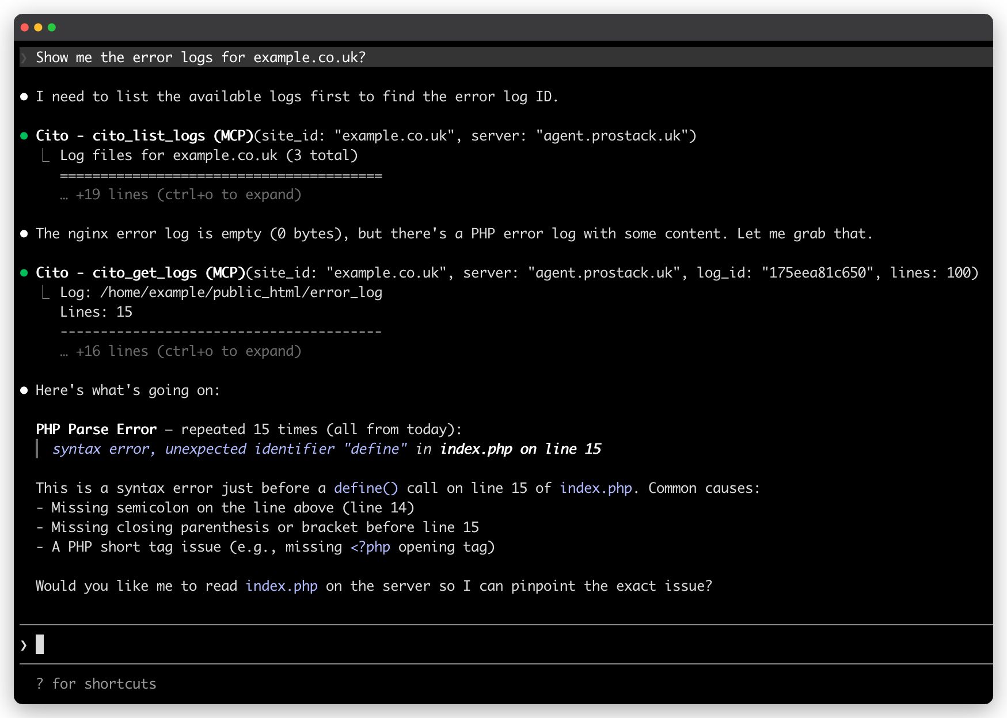Click the 'define()' highlighted code text
Viewport: 1007px width, 718px height.
click(366, 488)
